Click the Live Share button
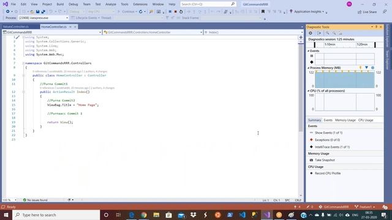The image size is (392, 220). click(x=367, y=12)
